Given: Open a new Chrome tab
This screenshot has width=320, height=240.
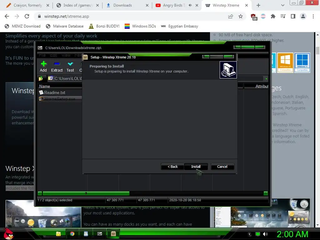Looking at the screenshot, I should click(x=258, y=5).
